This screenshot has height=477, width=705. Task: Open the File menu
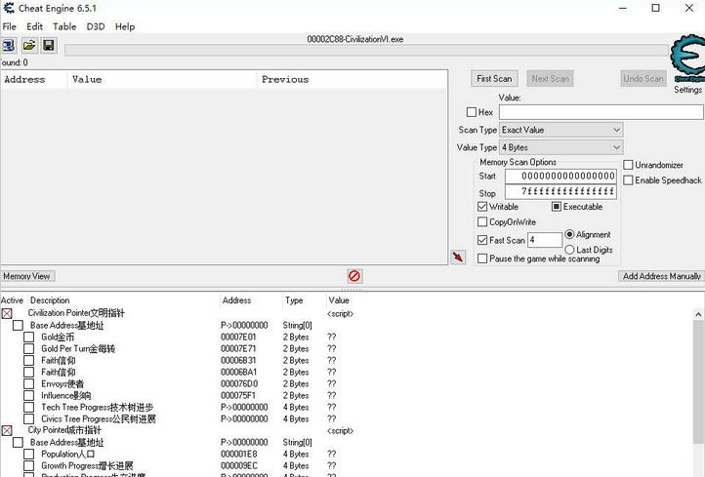[x=9, y=26]
